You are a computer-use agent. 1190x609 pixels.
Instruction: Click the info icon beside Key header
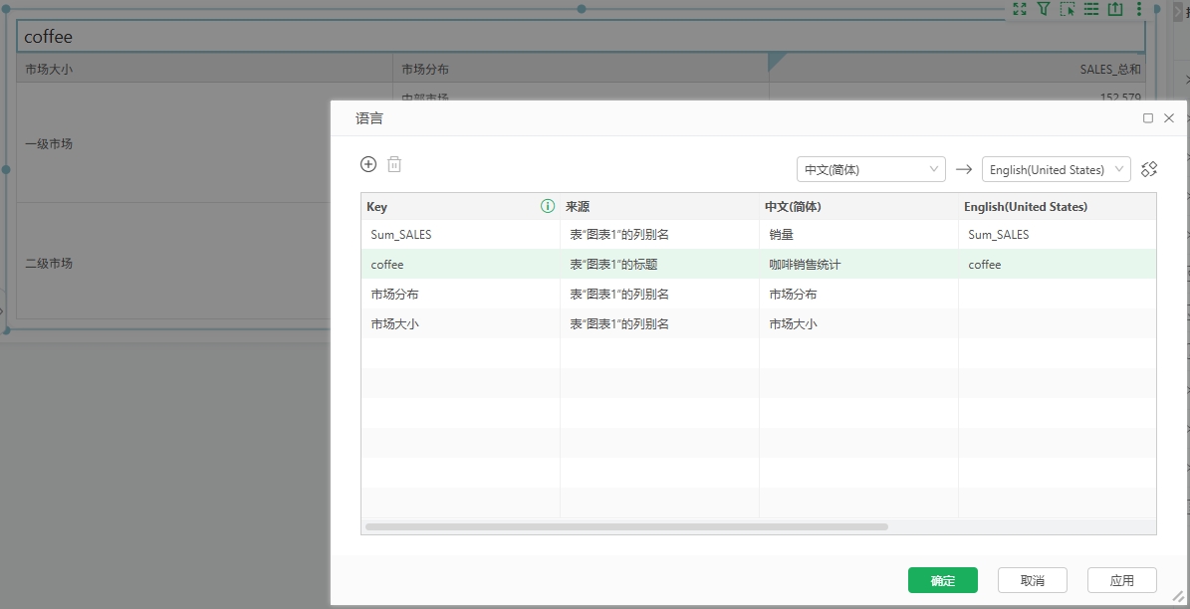tap(547, 207)
